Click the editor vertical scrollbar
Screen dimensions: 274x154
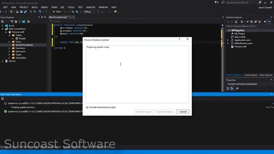coord(223,59)
